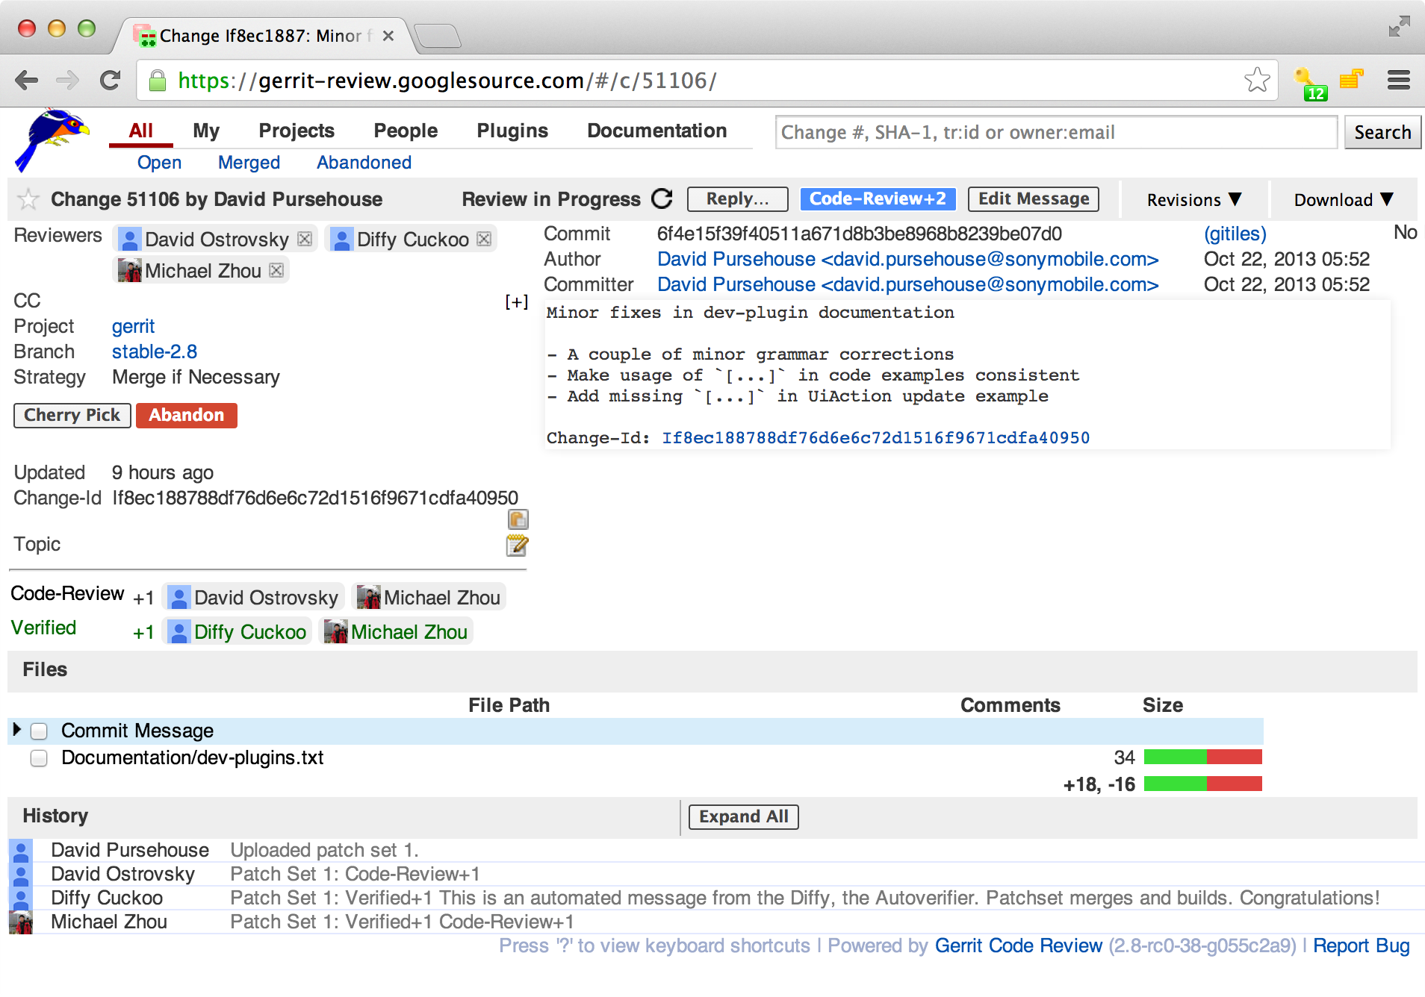Show Abandoned changes

(x=364, y=162)
